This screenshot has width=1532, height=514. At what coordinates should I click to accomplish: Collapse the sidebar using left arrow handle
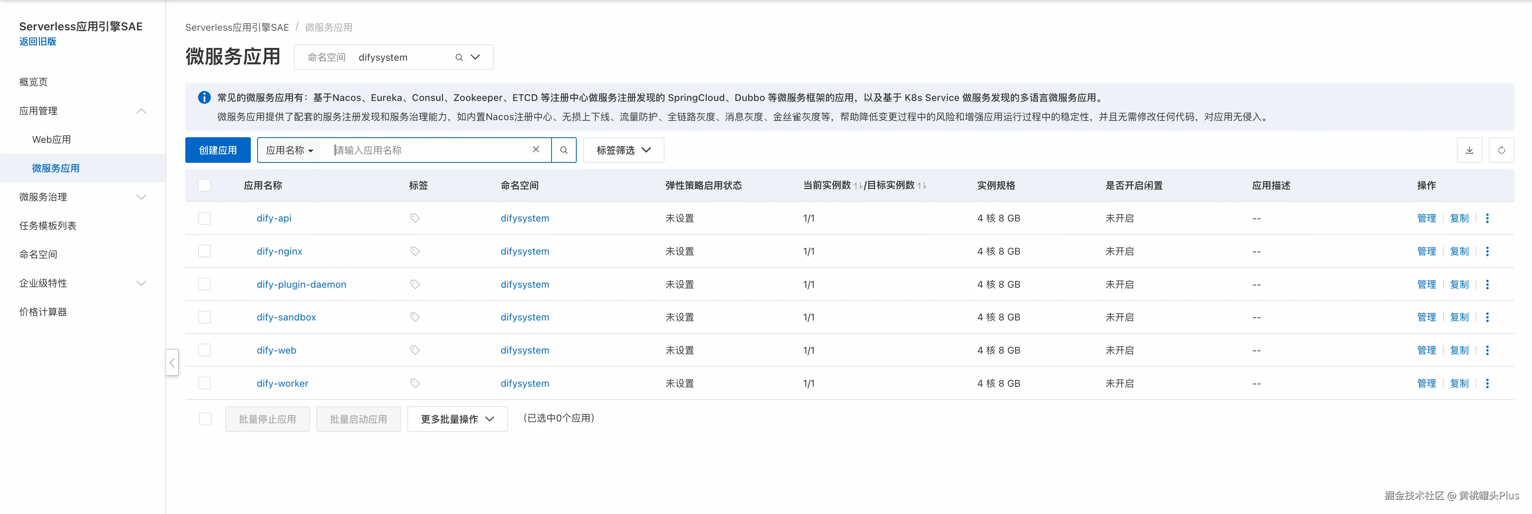click(172, 362)
